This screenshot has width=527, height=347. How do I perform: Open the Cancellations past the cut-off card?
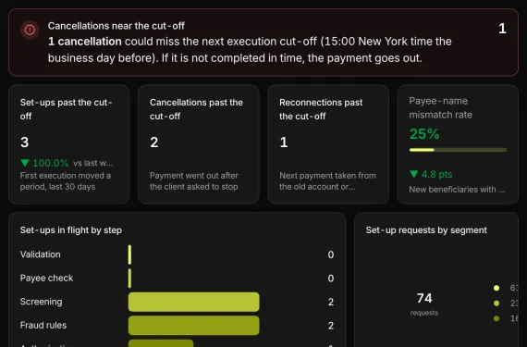[199, 144]
